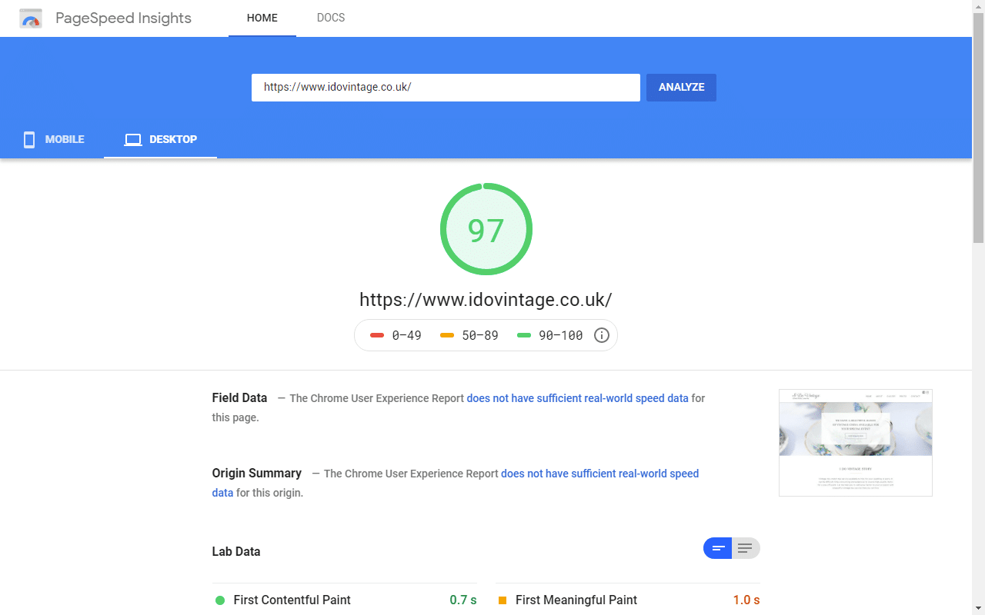Image resolution: width=985 pixels, height=615 pixels.
Task: Click the laptop desktop icon
Action: (x=133, y=140)
